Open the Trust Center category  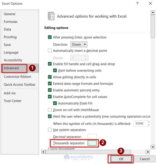coord(13,101)
